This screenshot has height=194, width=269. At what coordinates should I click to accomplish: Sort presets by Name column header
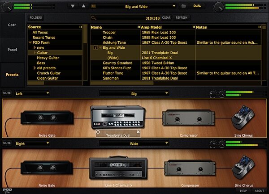(115, 27)
